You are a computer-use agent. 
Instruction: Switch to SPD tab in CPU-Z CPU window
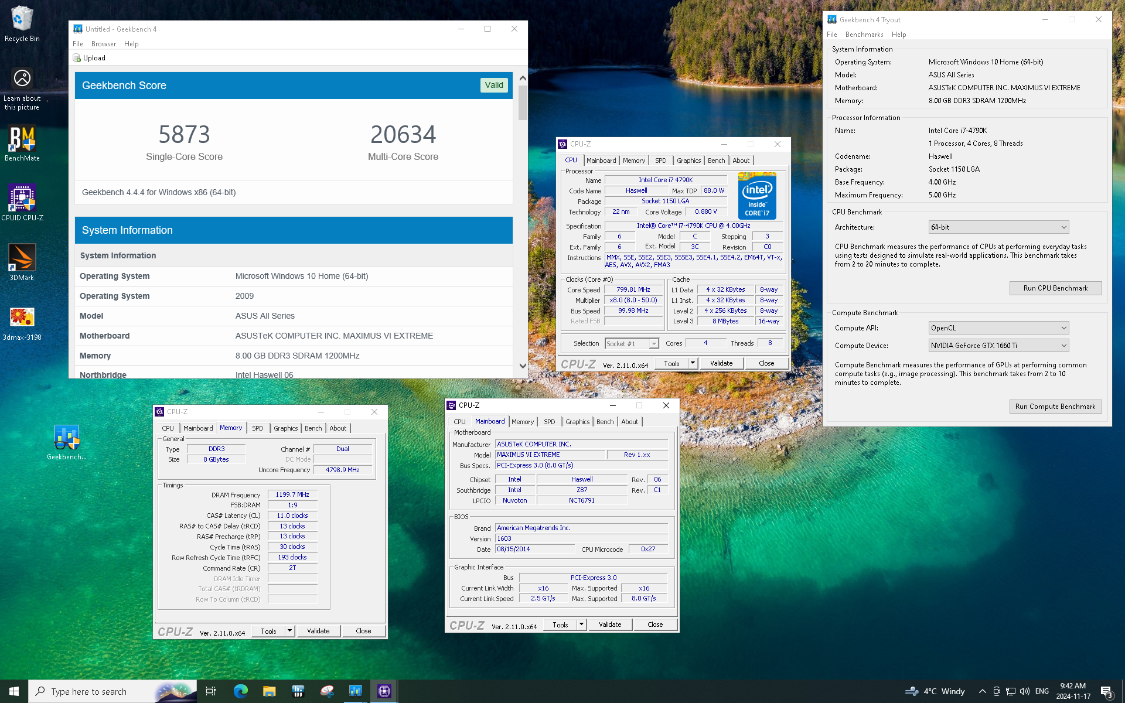click(661, 161)
